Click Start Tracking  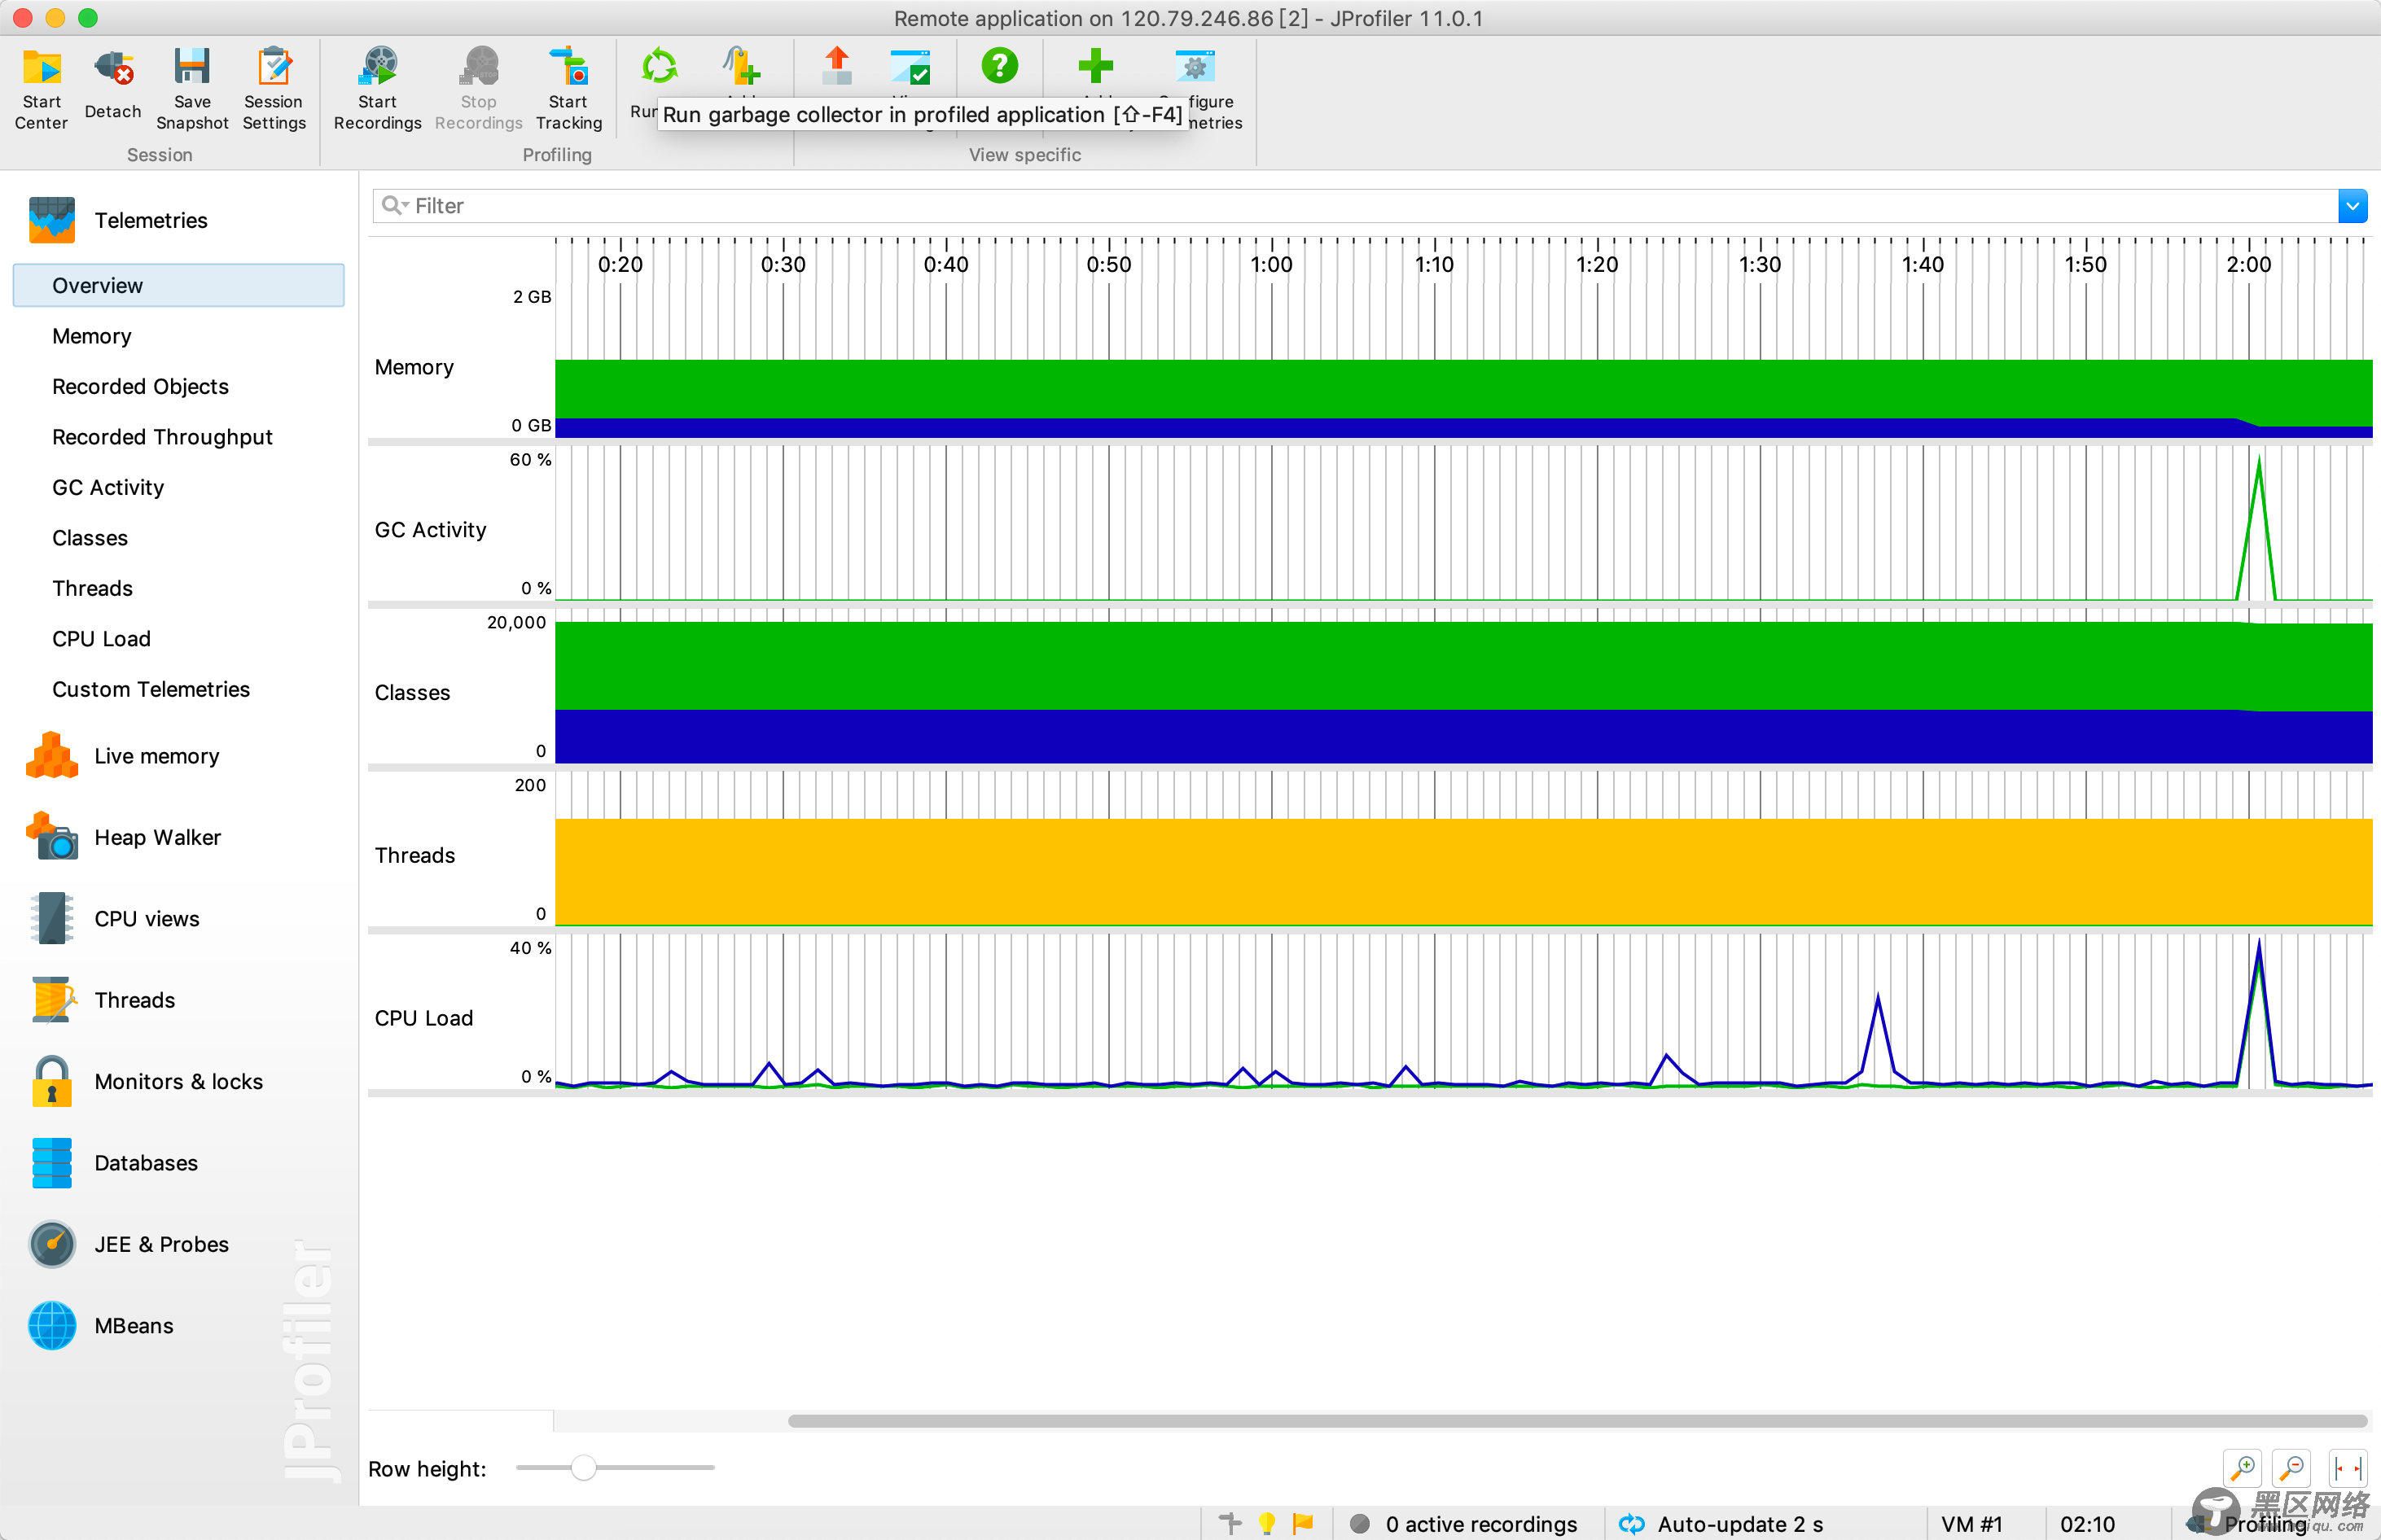pos(568,88)
